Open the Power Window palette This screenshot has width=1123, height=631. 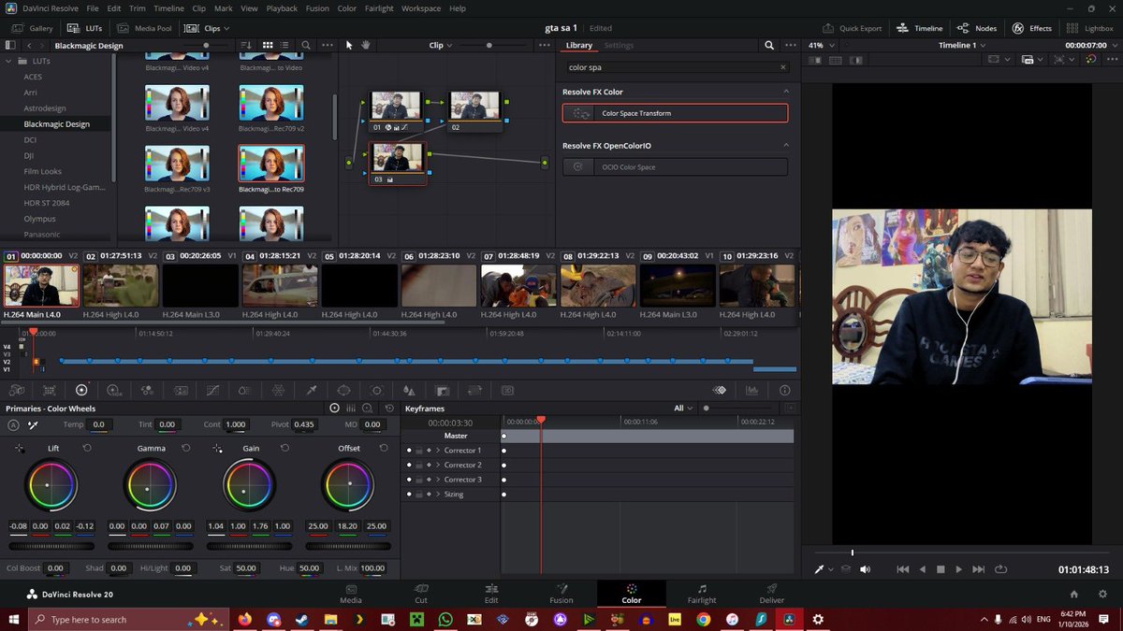pos(343,390)
